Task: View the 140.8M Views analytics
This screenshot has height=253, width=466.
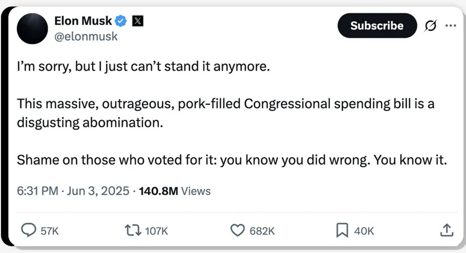Action: 175,191
